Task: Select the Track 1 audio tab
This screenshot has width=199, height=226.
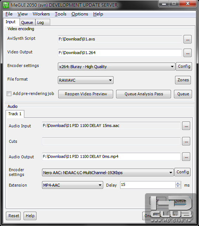Action: tap(15, 114)
